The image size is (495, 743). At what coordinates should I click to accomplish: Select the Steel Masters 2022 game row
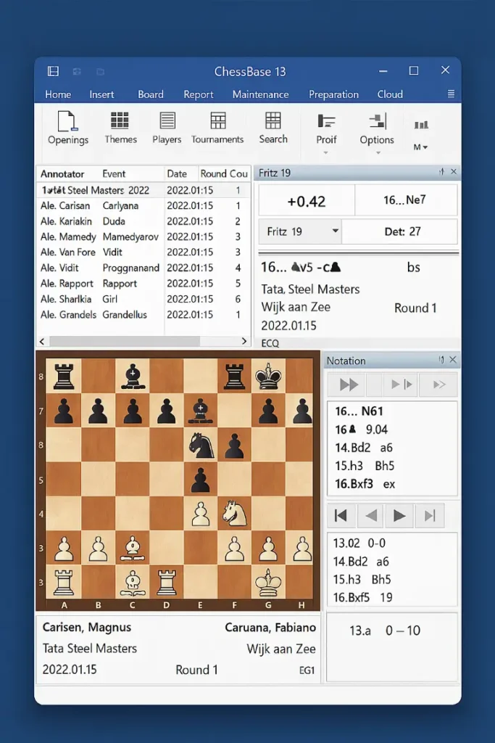pos(143,190)
